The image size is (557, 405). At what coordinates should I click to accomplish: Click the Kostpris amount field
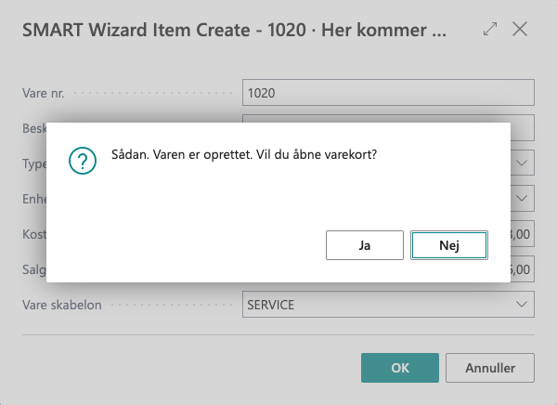coord(523,234)
